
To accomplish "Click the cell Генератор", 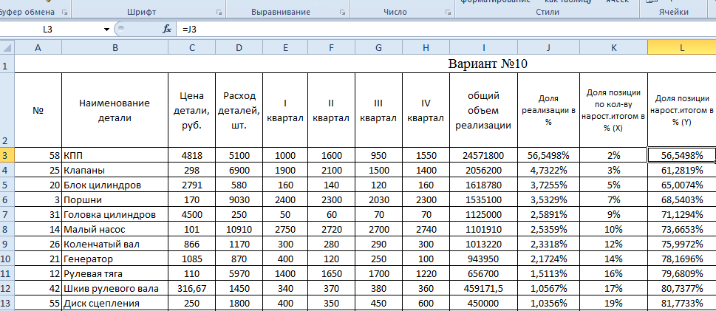I will pyautogui.click(x=115, y=259).
